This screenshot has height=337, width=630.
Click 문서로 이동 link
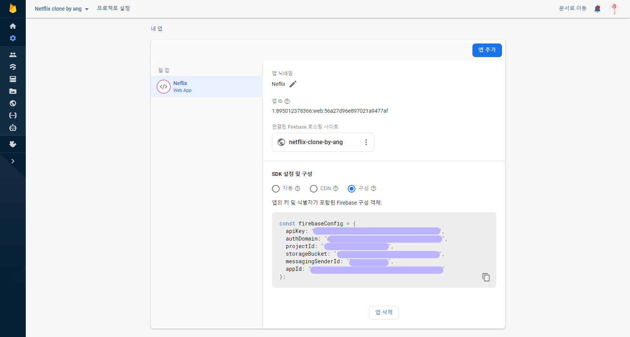coord(572,8)
